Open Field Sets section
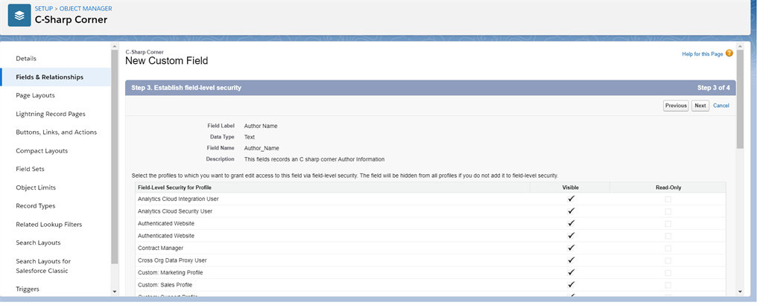Viewport: 763px width, 305px height. click(x=30, y=169)
